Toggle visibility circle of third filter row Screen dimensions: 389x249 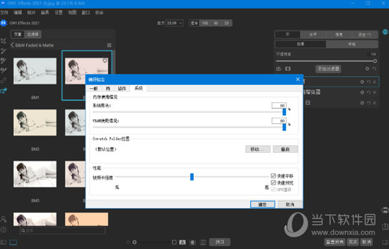click(x=362, y=102)
